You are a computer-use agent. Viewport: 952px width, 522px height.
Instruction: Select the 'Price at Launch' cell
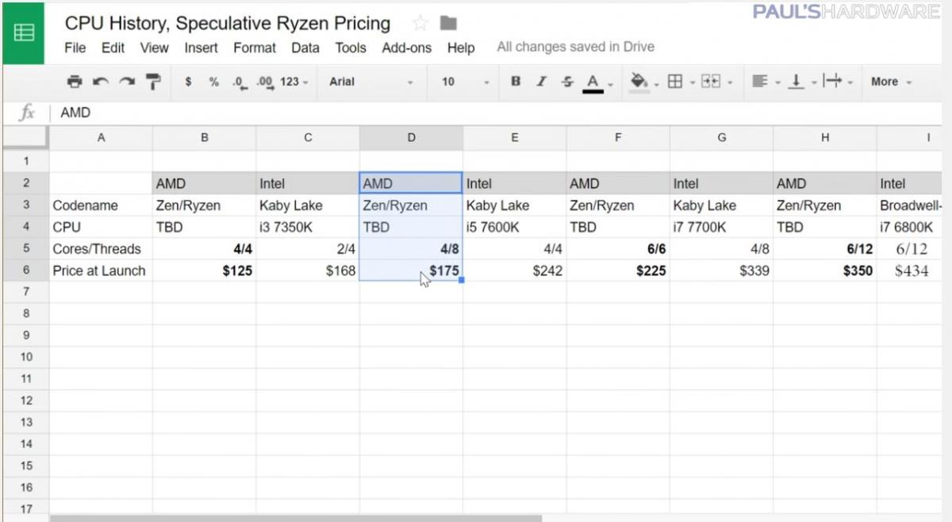pyautogui.click(x=101, y=271)
